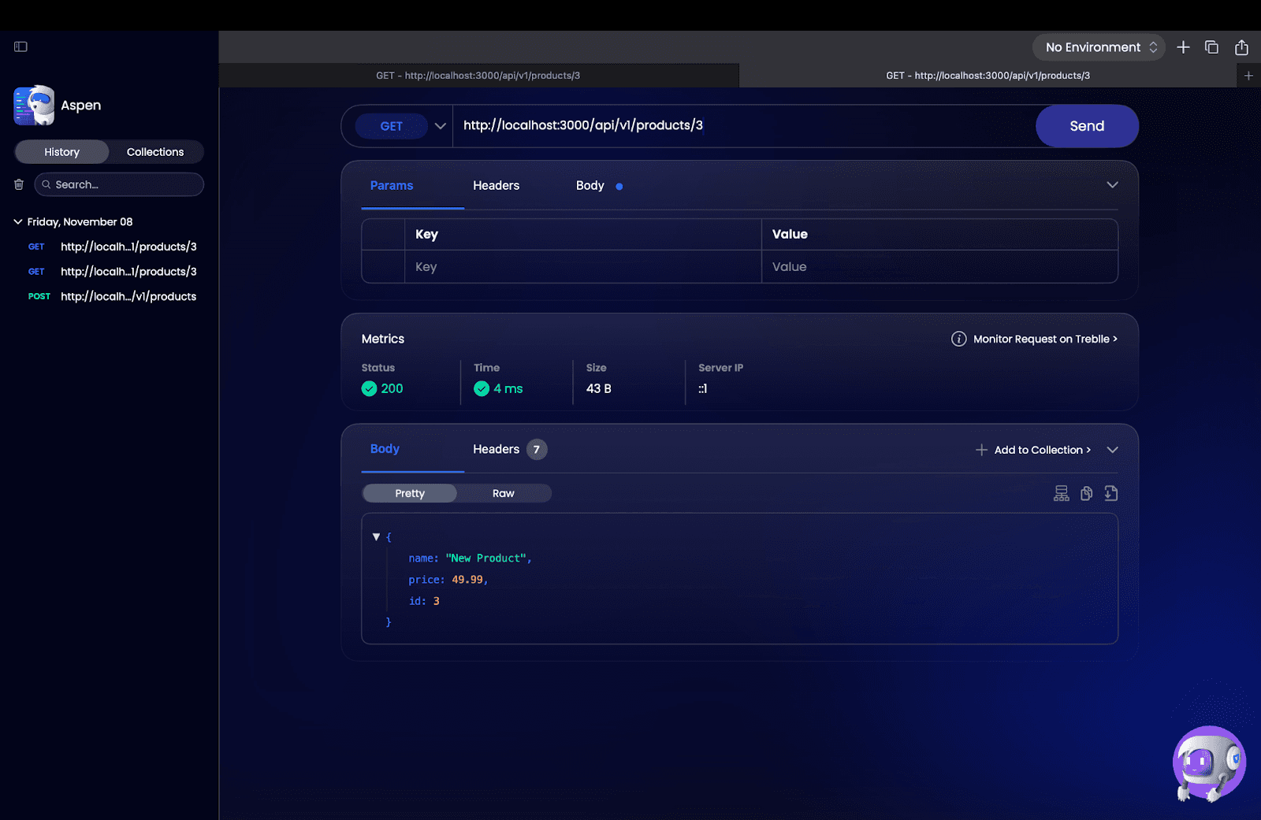Open the request Body tab

(590, 185)
